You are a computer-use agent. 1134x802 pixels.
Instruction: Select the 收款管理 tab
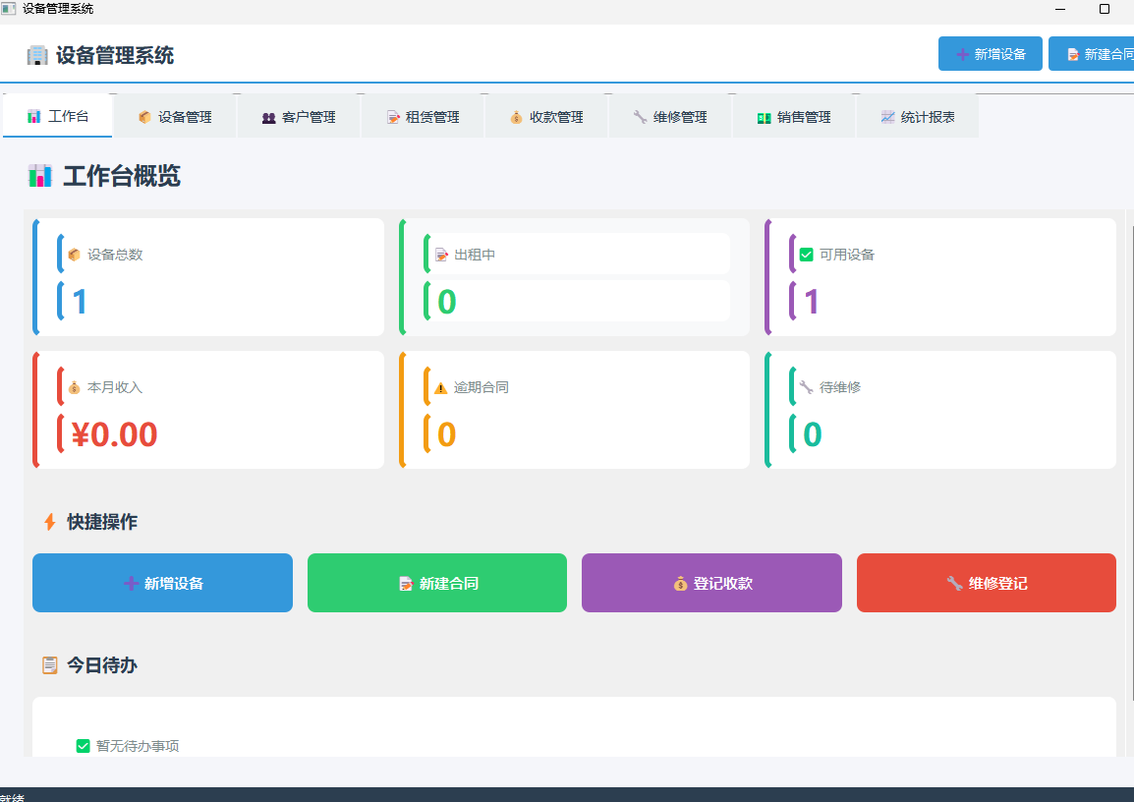click(x=546, y=117)
